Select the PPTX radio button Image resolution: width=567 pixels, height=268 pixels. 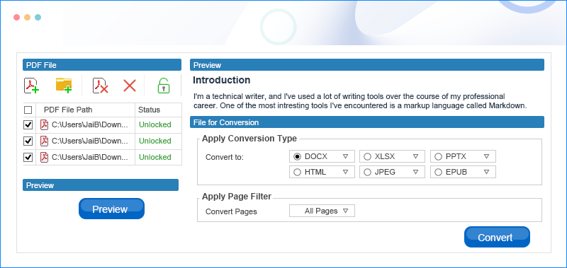438,156
